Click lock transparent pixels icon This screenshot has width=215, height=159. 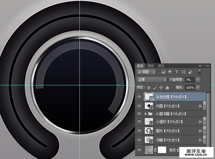click(149, 88)
